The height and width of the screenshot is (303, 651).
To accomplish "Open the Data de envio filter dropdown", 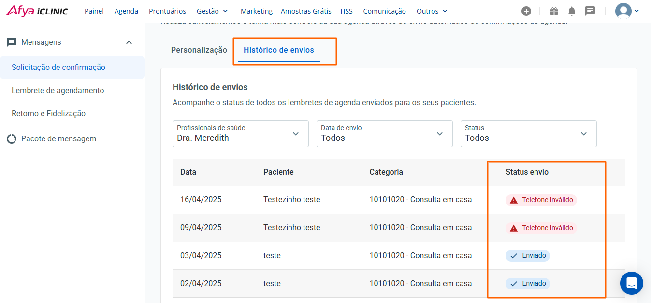I will [384, 134].
